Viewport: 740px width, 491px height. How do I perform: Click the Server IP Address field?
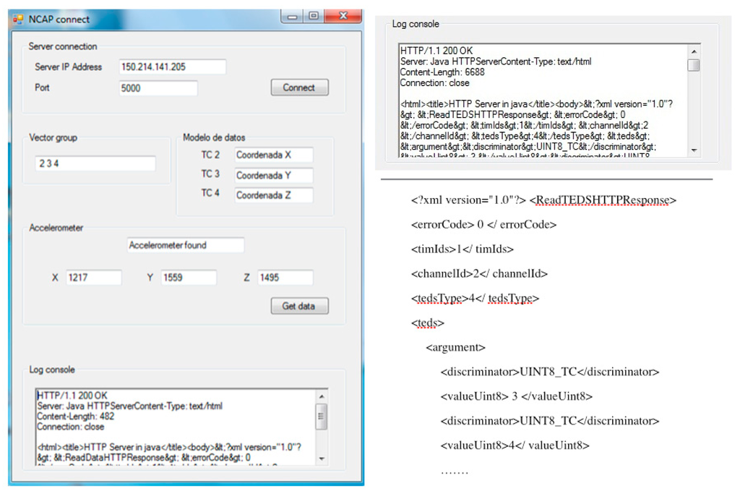(172, 67)
